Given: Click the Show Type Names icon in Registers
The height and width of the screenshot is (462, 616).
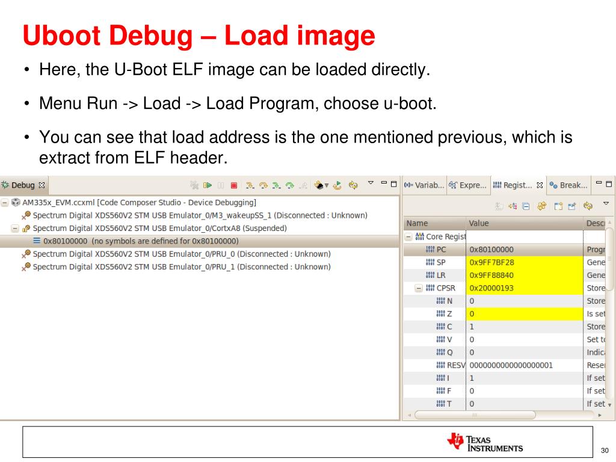Looking at the screenshot, I should tap(499, 206).
